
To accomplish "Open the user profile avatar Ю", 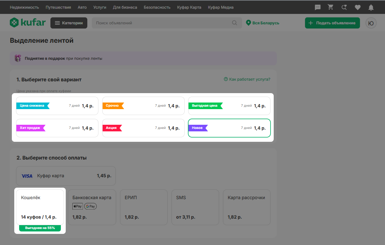I will (x=371, y=23).
